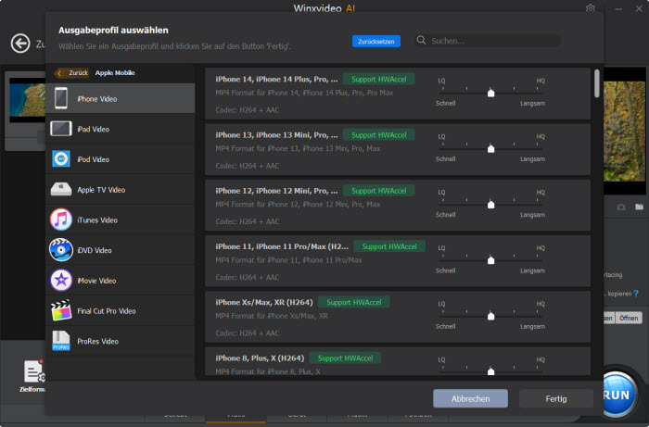The height and width of the screenshot is (427, 649).
Task: Adjust quality slider for iPhone 12 profile
Action: (490, 204)
